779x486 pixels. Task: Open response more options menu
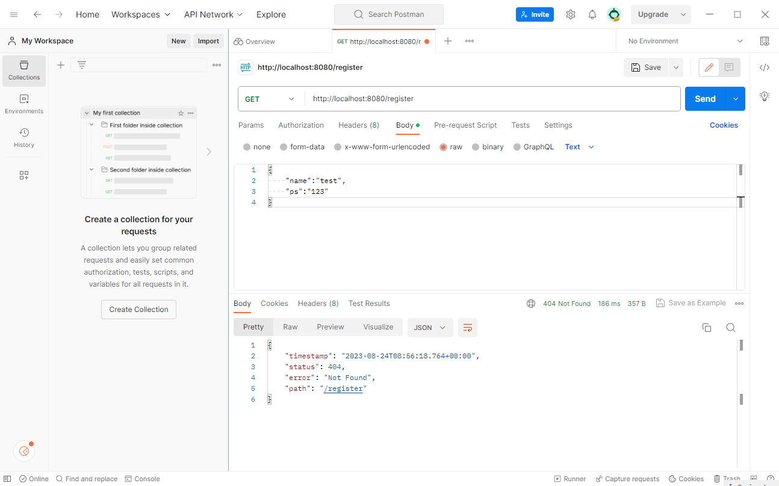coord(739,304)
